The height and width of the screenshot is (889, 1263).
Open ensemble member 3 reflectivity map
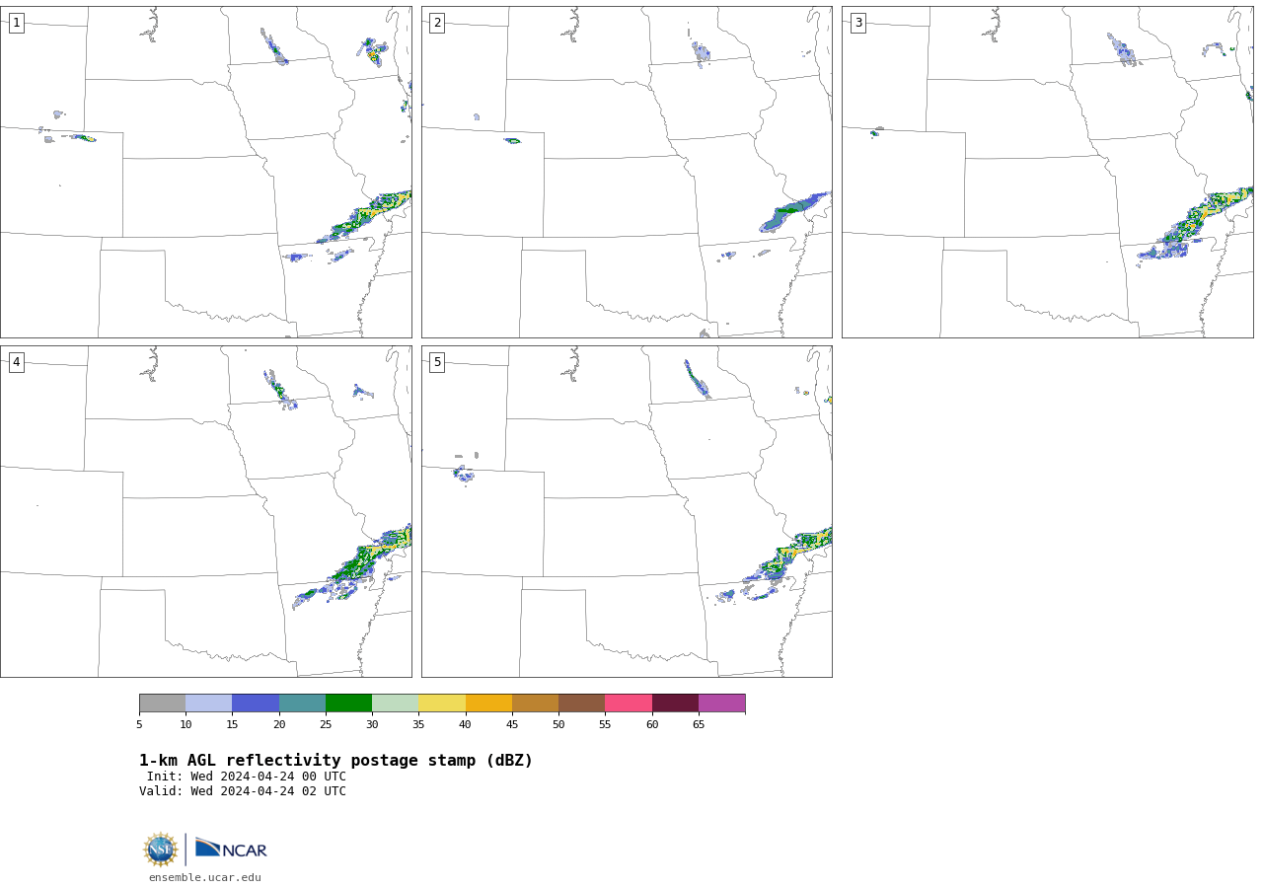coord(1048,172)
